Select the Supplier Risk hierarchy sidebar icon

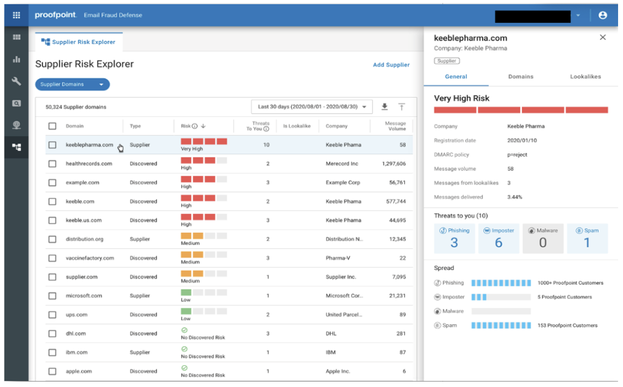(x=16, y=147)
